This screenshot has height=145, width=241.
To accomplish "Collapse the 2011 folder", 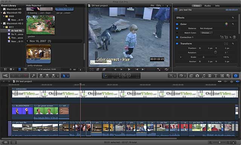I will pos(4,27).
